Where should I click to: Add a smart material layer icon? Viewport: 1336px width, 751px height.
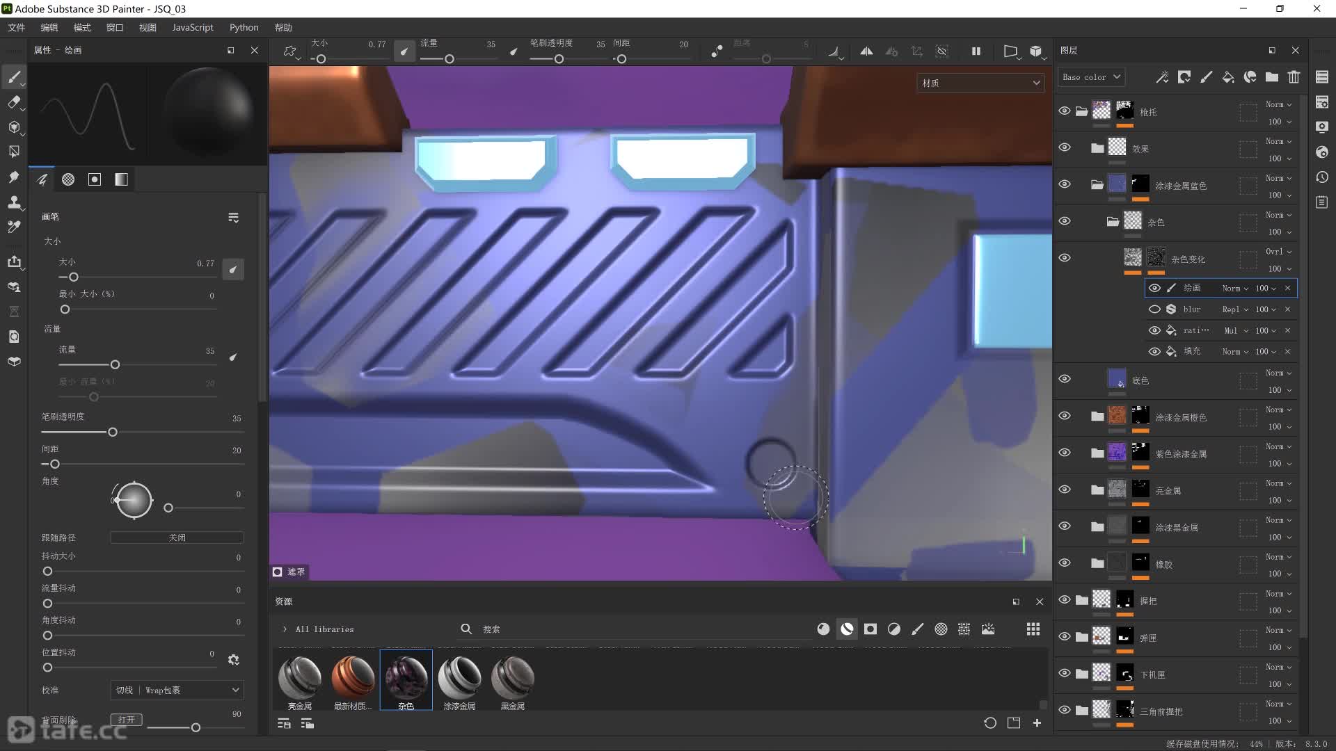pos(1250,76)
